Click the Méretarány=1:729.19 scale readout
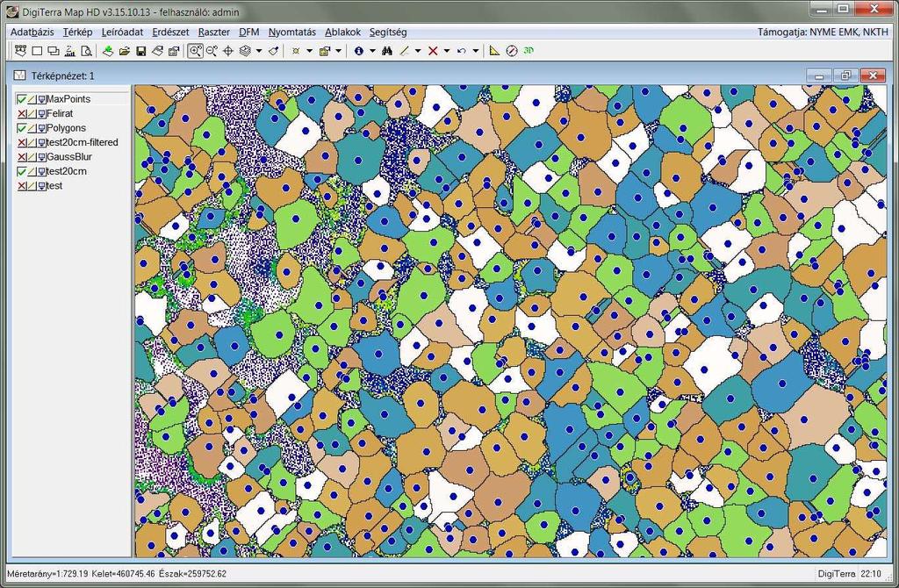 (x=47, y=574)
